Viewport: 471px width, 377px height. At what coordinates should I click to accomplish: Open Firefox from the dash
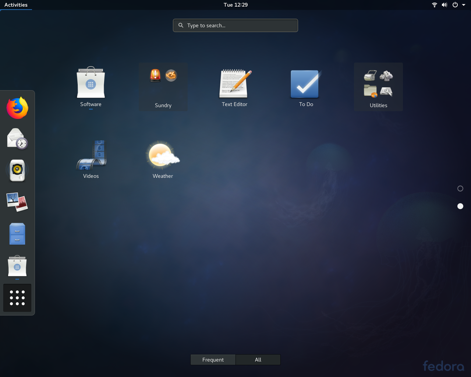click(x=17, y=108)
